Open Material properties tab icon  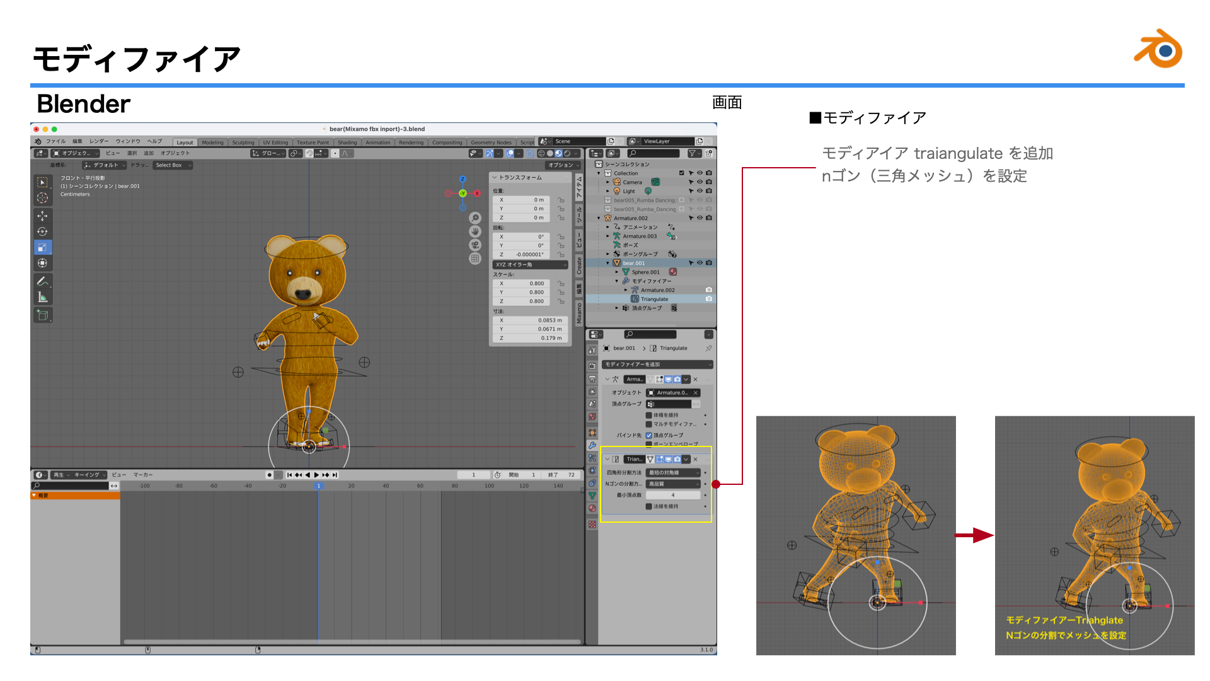pyautogui.click(x=592, y=508)
